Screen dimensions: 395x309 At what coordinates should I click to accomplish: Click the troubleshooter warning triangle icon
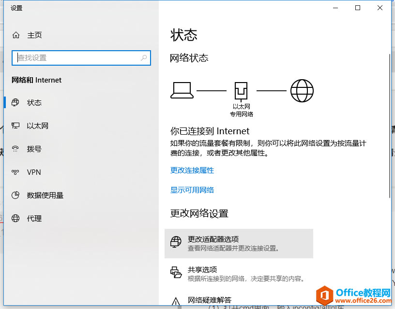point(176,301)
